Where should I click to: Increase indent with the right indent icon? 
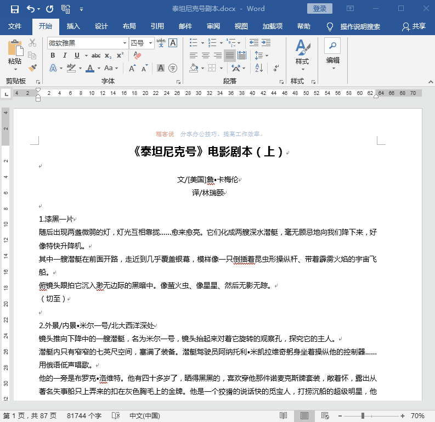pyautogui.click(x=266, y=43)
